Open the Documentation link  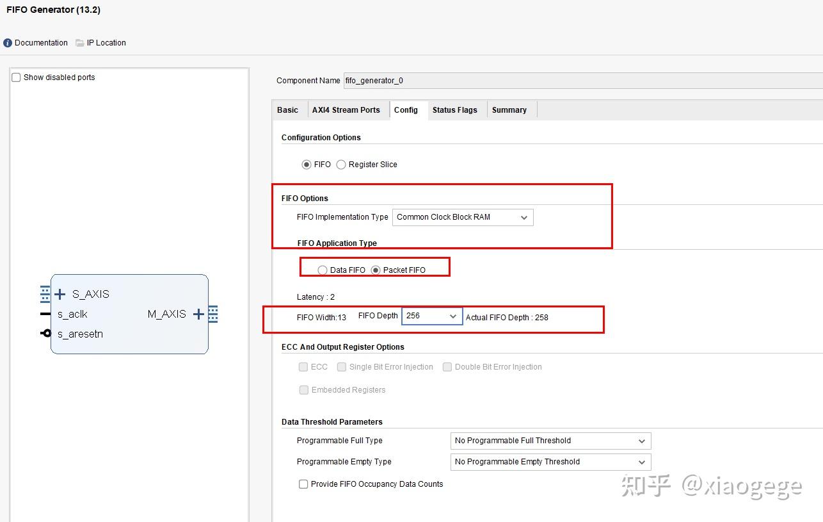click(41, 43)
